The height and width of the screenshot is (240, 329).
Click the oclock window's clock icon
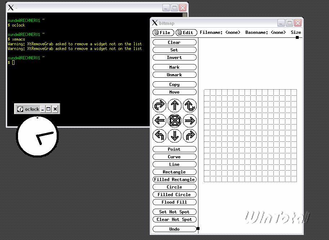tap(20, 109)
